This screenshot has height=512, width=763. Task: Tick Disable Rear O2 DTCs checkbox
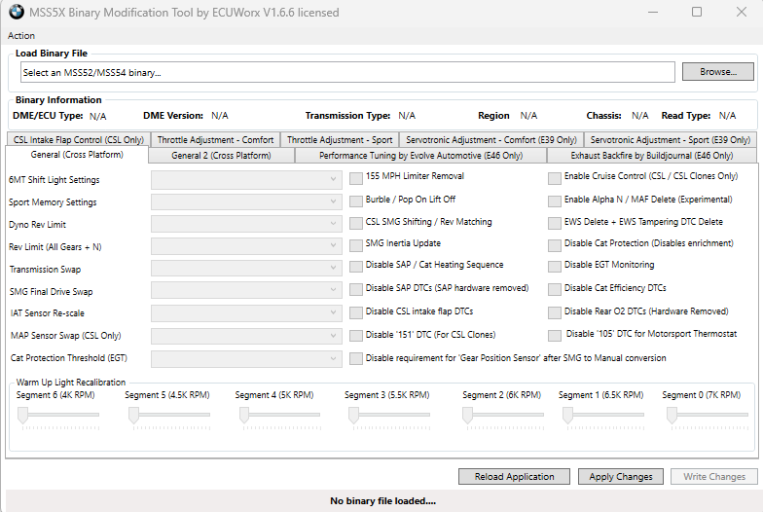[x=555, y=312]
